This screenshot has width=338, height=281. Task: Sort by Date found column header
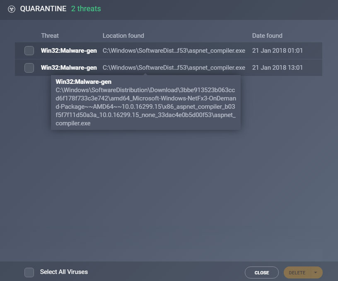point(267,36)
